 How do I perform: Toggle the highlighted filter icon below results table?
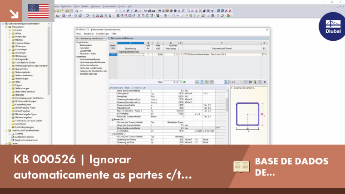point(202,82)
